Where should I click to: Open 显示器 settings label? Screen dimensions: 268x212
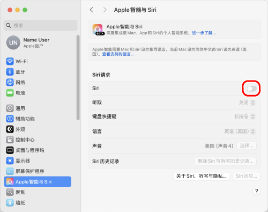(23, 160)
